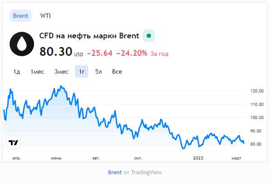The height and width of the screenshot is (183, 271).
Task: Show Все available price history
Action: [x=117, y=71]
